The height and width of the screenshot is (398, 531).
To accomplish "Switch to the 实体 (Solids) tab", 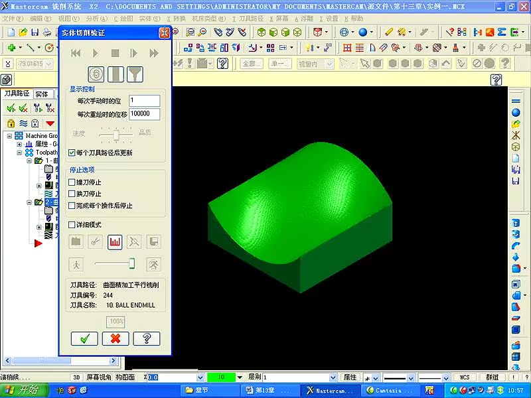I will pyautogui.click(x=42, y=94).
